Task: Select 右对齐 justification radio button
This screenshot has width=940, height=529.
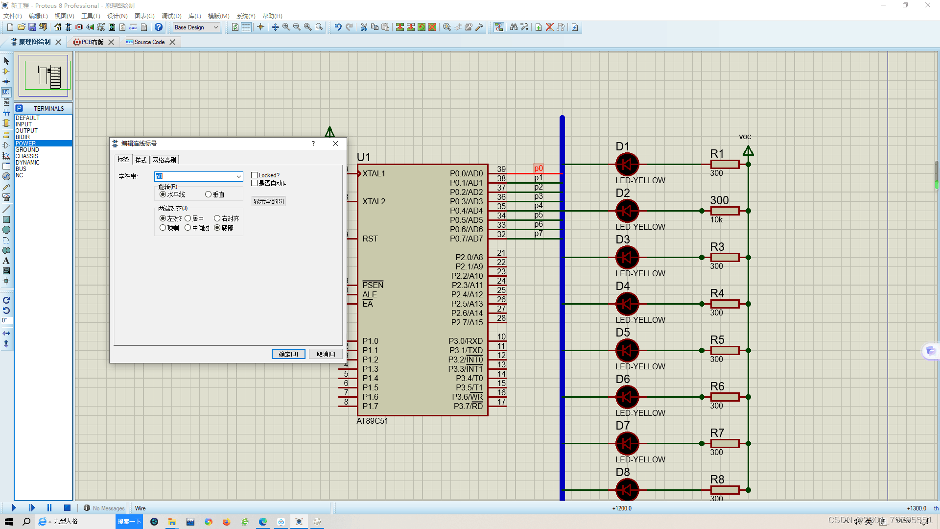Action: click(x=217, y=218)
